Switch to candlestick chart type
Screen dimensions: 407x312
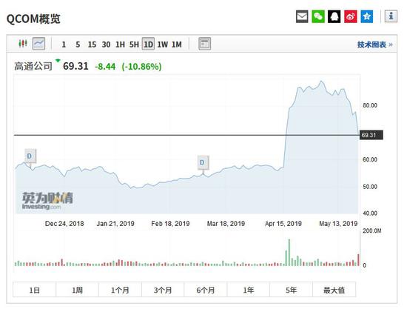point(23,44)
